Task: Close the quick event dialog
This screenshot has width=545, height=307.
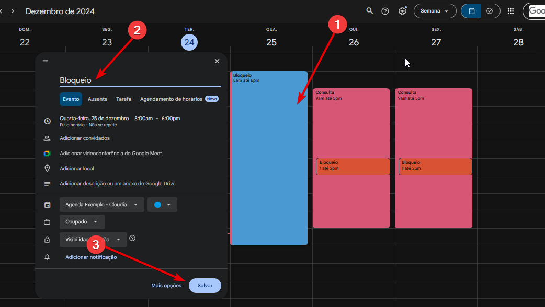Action: click(217, 61)
